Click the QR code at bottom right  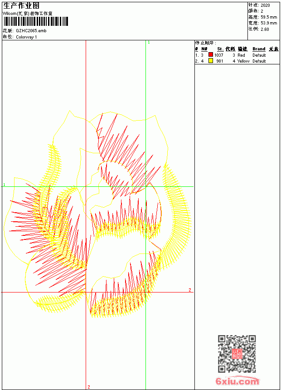tap(237, 353)
